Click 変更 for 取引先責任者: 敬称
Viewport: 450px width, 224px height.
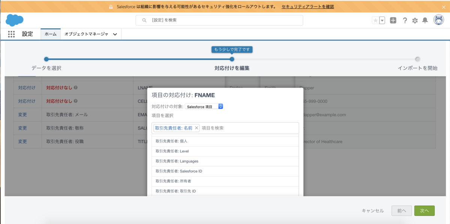(x=22, y=128)
